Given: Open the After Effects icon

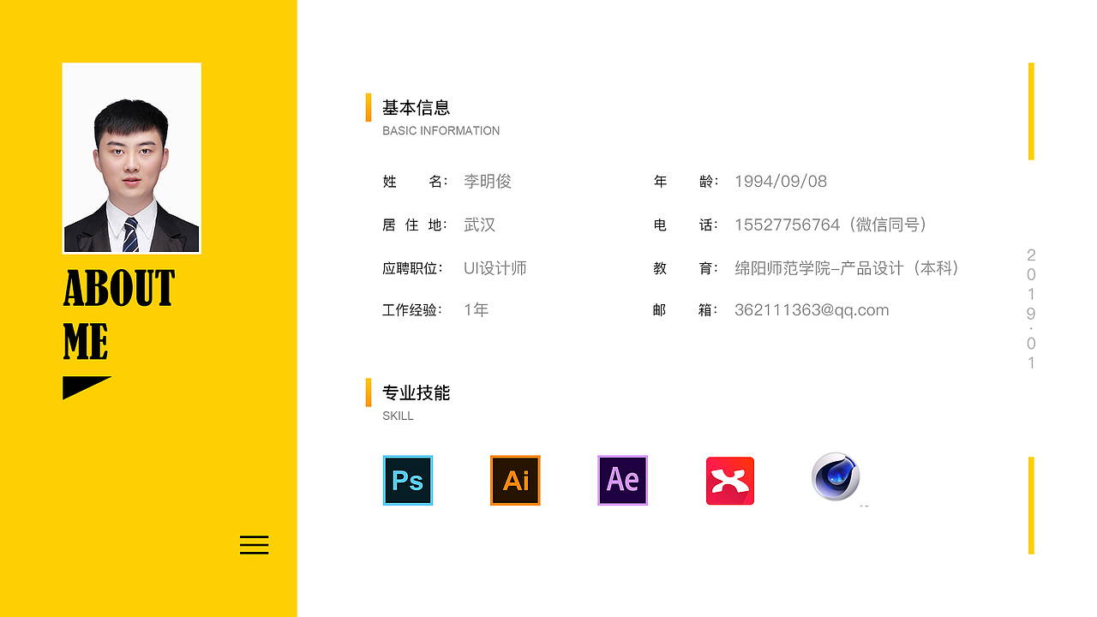Looking at the screenshot, I should (x=622, y=481).
